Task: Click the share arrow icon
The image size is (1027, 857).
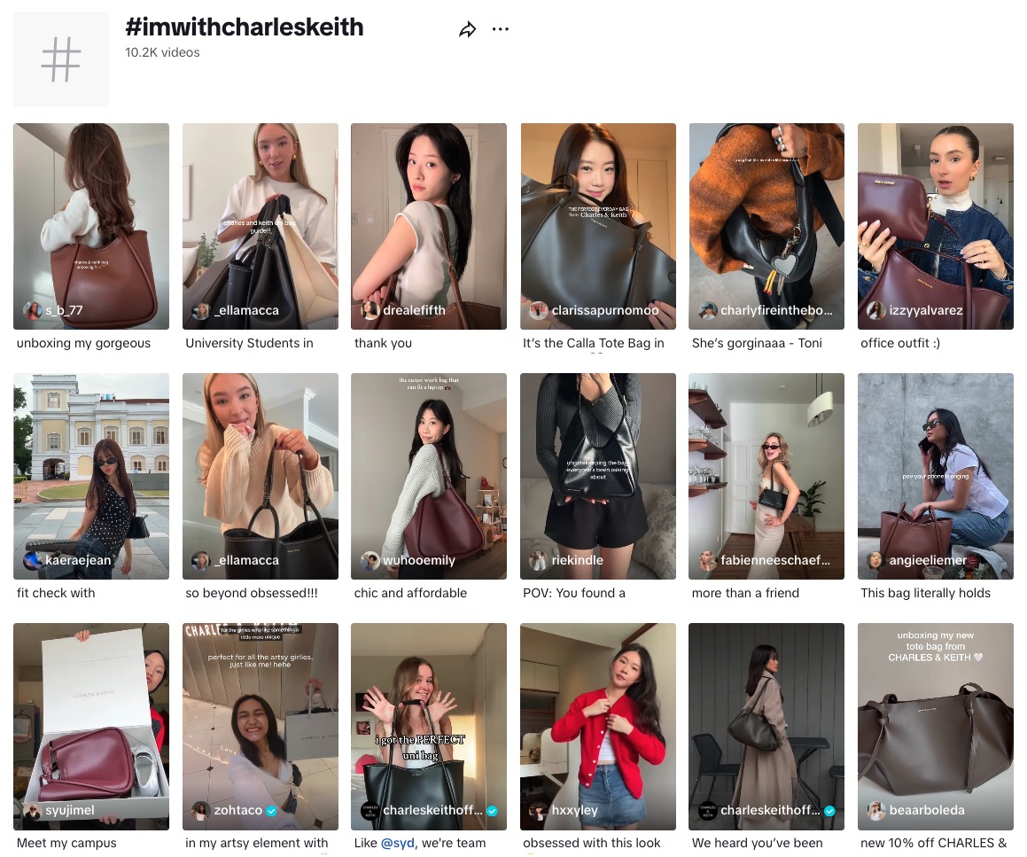Action: [x=467, y=29]
